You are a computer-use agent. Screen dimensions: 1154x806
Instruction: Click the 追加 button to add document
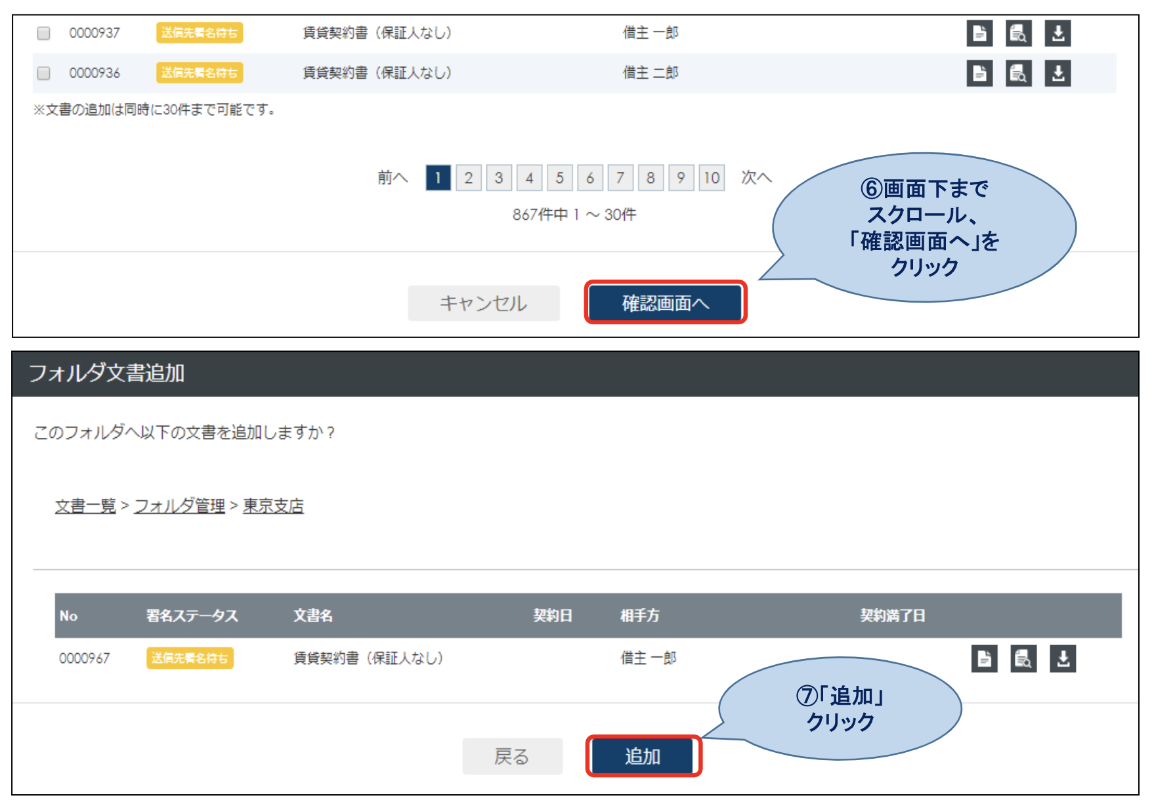[x=644, y=755]
